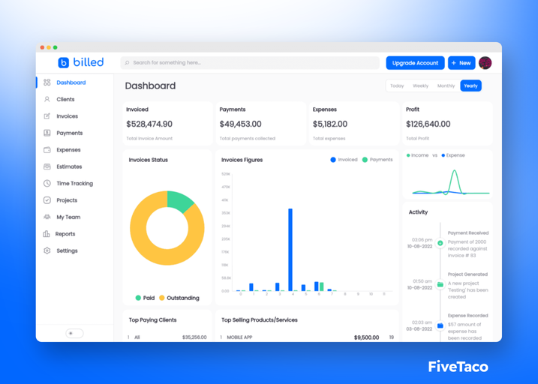This screenshot has width=538, height=384.
Task: Click the Expense Recorded activity title
Action: point(467,316)
